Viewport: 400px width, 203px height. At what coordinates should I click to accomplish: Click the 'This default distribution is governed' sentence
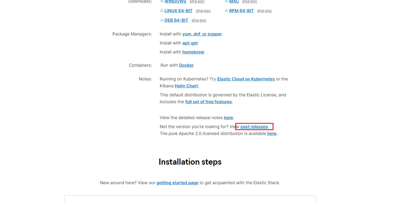pos(223,98)
